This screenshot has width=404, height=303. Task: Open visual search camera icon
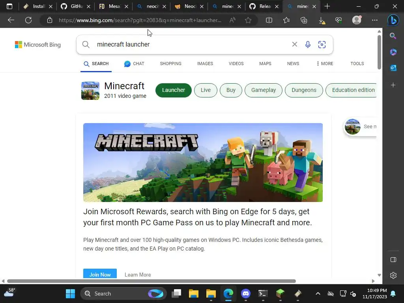pyautogui.click(x=322, y=45)
